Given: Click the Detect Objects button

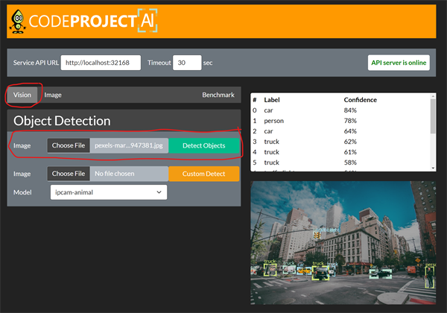Looking at the screenshot, I should click(x=204, y=145).
